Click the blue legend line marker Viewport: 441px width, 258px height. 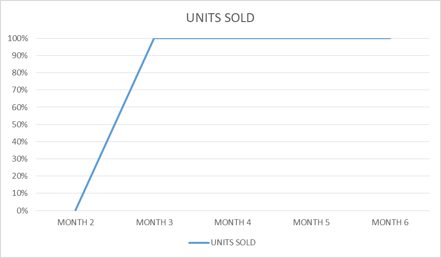199,242
